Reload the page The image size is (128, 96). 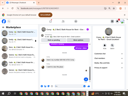click(13, 8)
